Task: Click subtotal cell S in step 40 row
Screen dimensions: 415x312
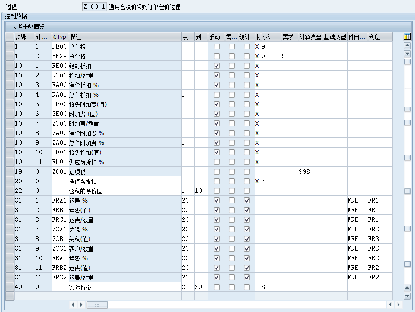Action: pos(271,287)
